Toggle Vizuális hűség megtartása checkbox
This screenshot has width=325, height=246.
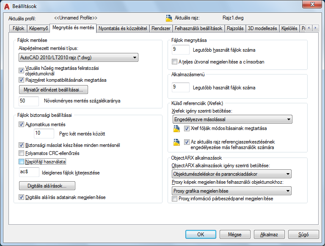point(21,71)
